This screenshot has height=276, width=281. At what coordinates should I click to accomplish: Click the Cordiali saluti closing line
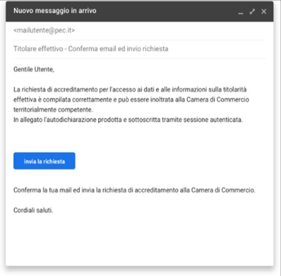pyautogui.click(x=33, y=210)
